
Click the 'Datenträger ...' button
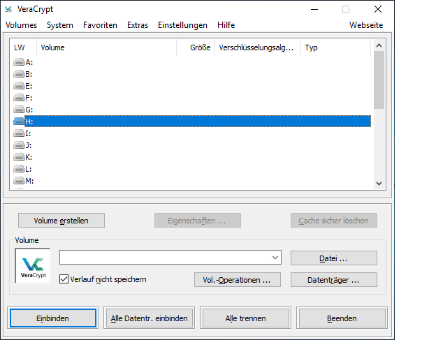(334, 279)
